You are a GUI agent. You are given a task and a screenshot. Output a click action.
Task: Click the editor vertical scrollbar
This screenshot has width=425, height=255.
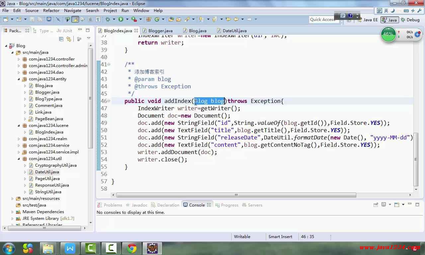[x=416, y=159]
